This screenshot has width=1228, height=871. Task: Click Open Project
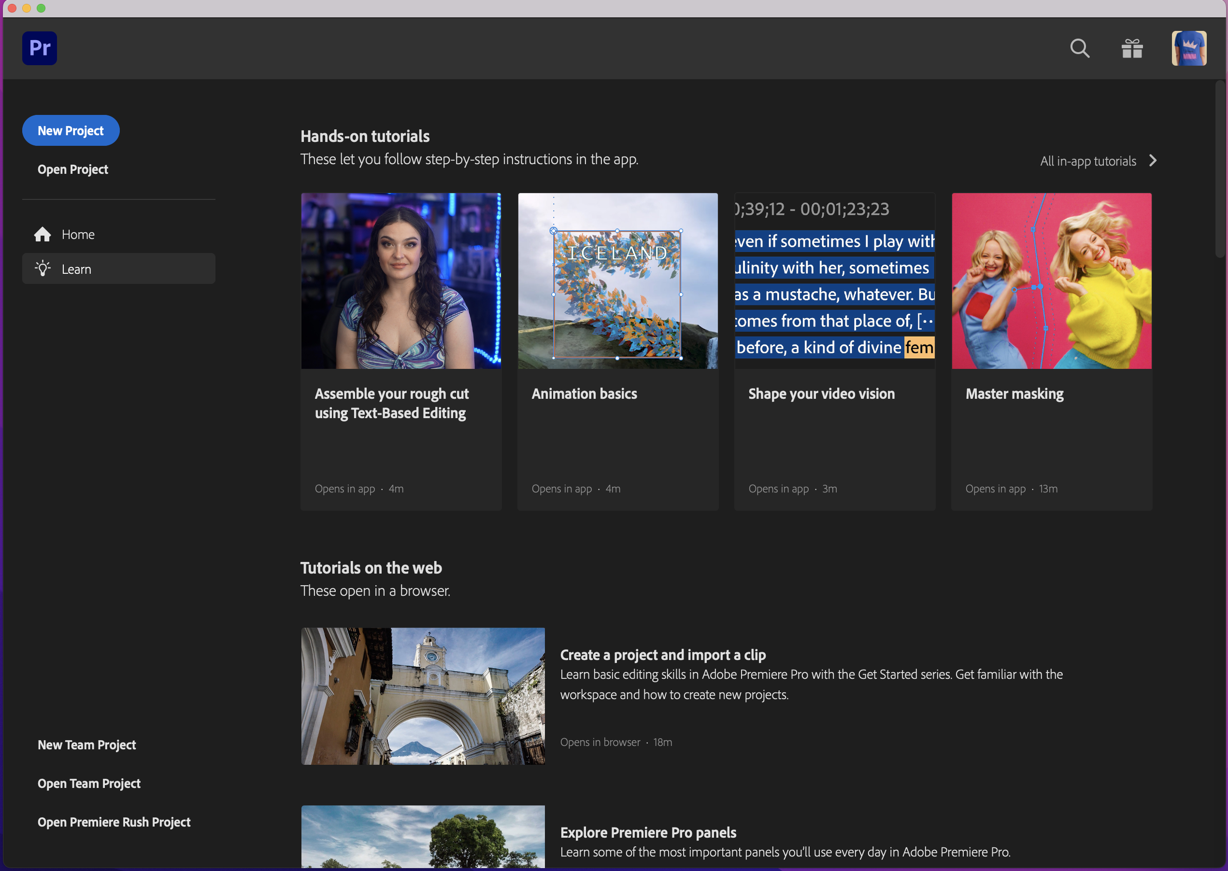pyautogui.click(x=72, y=169)
